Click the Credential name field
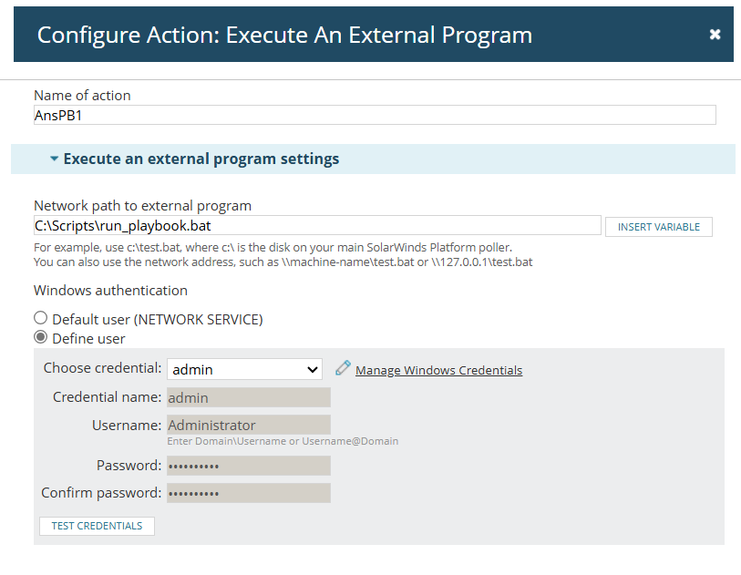This screenshot has width=741, height=575. pos(249,397)
